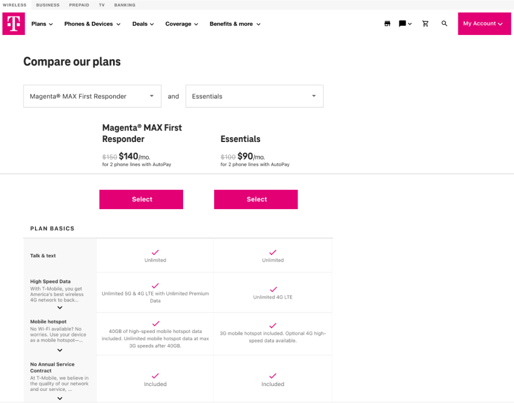Switch to the Prepaid tab
Screen dimensions: 514x403
pos(79,5)
